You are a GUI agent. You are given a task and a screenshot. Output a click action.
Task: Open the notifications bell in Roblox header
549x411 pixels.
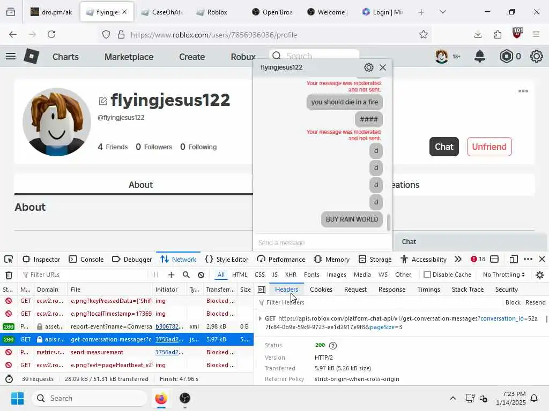480,56
